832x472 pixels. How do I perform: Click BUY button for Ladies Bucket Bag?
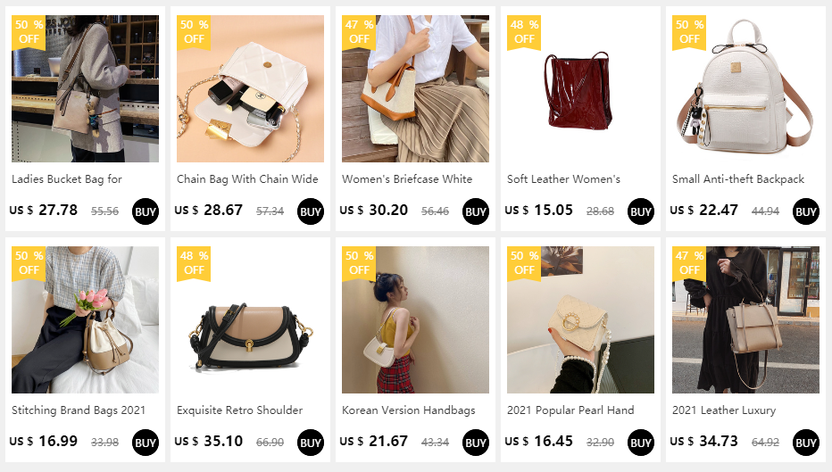point(146,211)
